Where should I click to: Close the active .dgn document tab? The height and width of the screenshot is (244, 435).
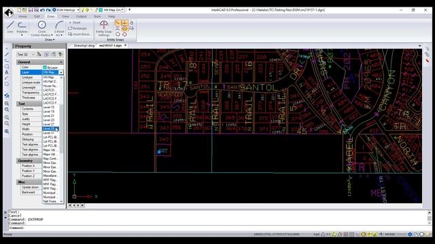point(125,45)
